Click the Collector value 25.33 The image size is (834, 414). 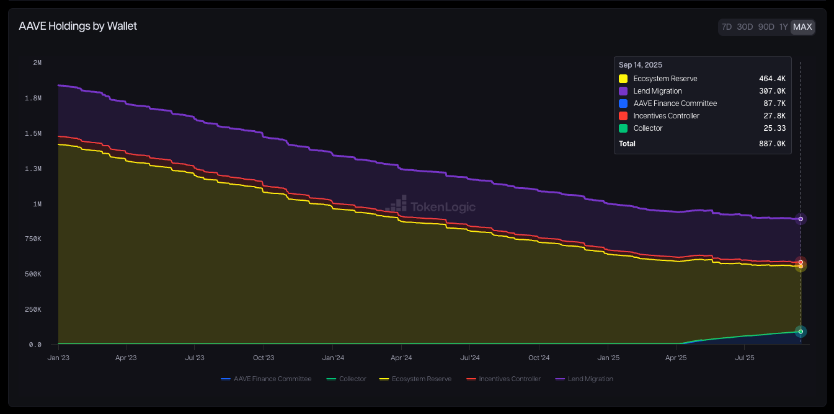pos(774,128)
